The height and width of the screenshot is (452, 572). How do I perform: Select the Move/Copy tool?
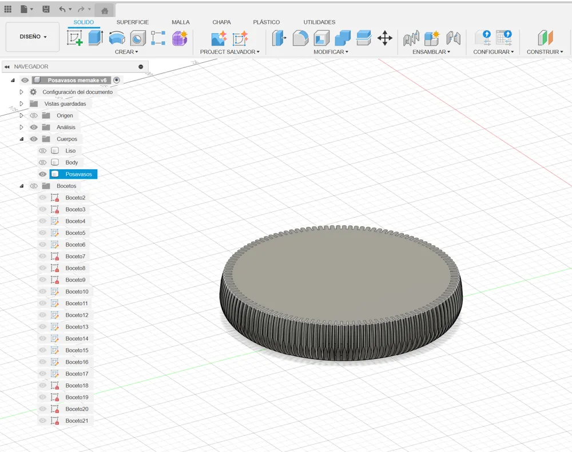385,38
